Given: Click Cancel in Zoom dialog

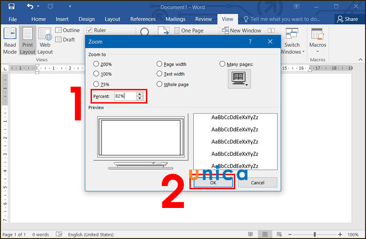Looking at the screenshot, I should coord(258,183).
